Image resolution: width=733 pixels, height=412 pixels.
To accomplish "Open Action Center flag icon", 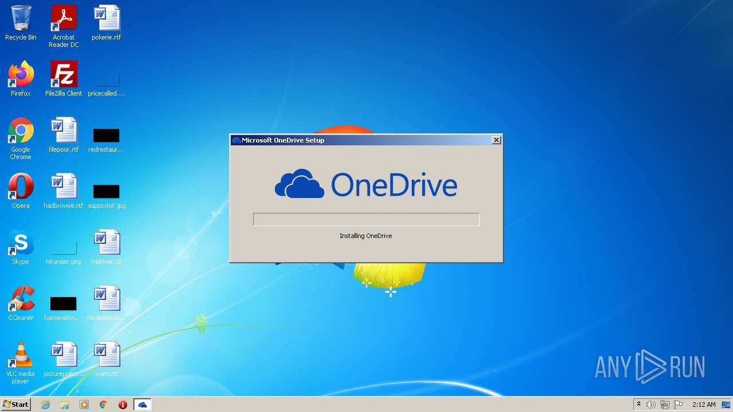I will [x=679, y=405].
